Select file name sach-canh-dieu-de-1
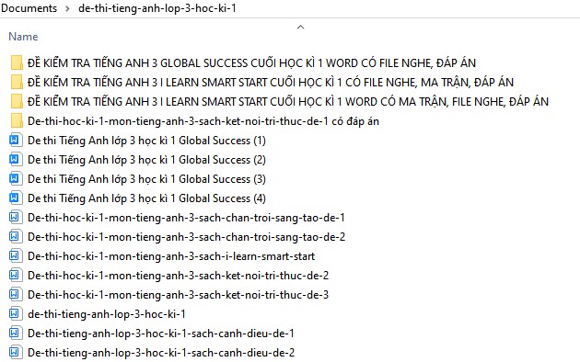The width and height of the screenshot is (580, 362). pos(161,334)
